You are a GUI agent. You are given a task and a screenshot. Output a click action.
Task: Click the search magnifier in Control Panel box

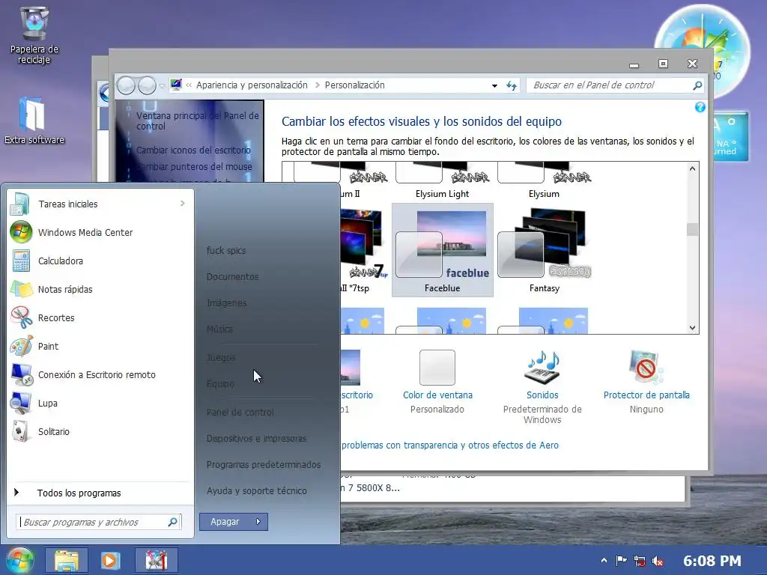[697, 85]
